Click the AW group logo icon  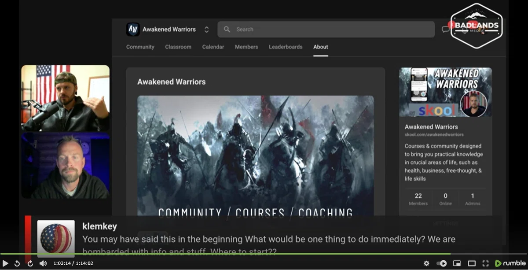tap(133, 30)
